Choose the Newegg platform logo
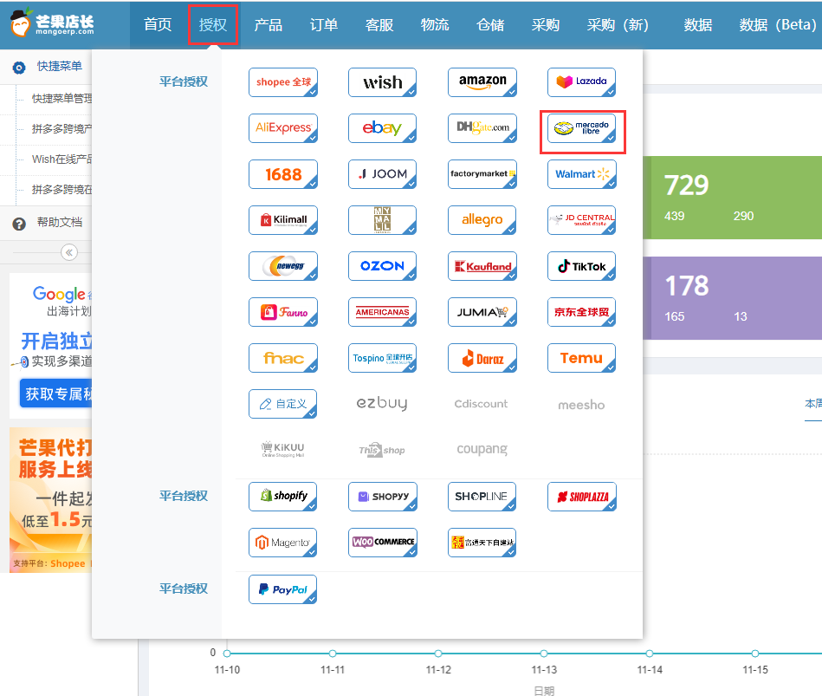The image size is (822, 696). click(283, 266)
